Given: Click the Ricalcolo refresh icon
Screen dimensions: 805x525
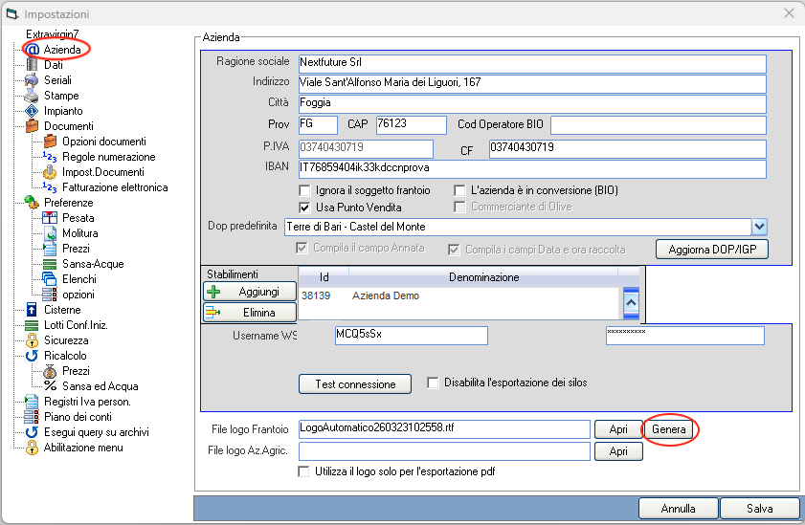Looking at the screenshot, I should [32, 356].
